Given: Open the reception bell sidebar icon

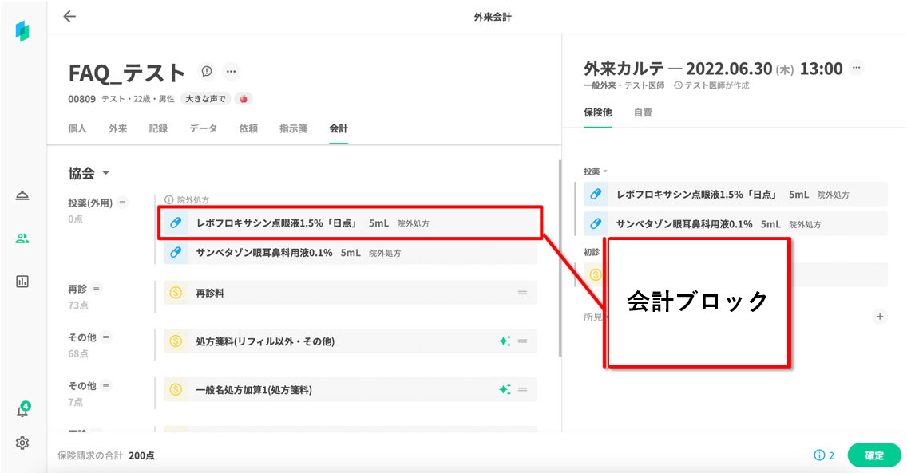Looking at the screenshot, I should click(22, 195).
